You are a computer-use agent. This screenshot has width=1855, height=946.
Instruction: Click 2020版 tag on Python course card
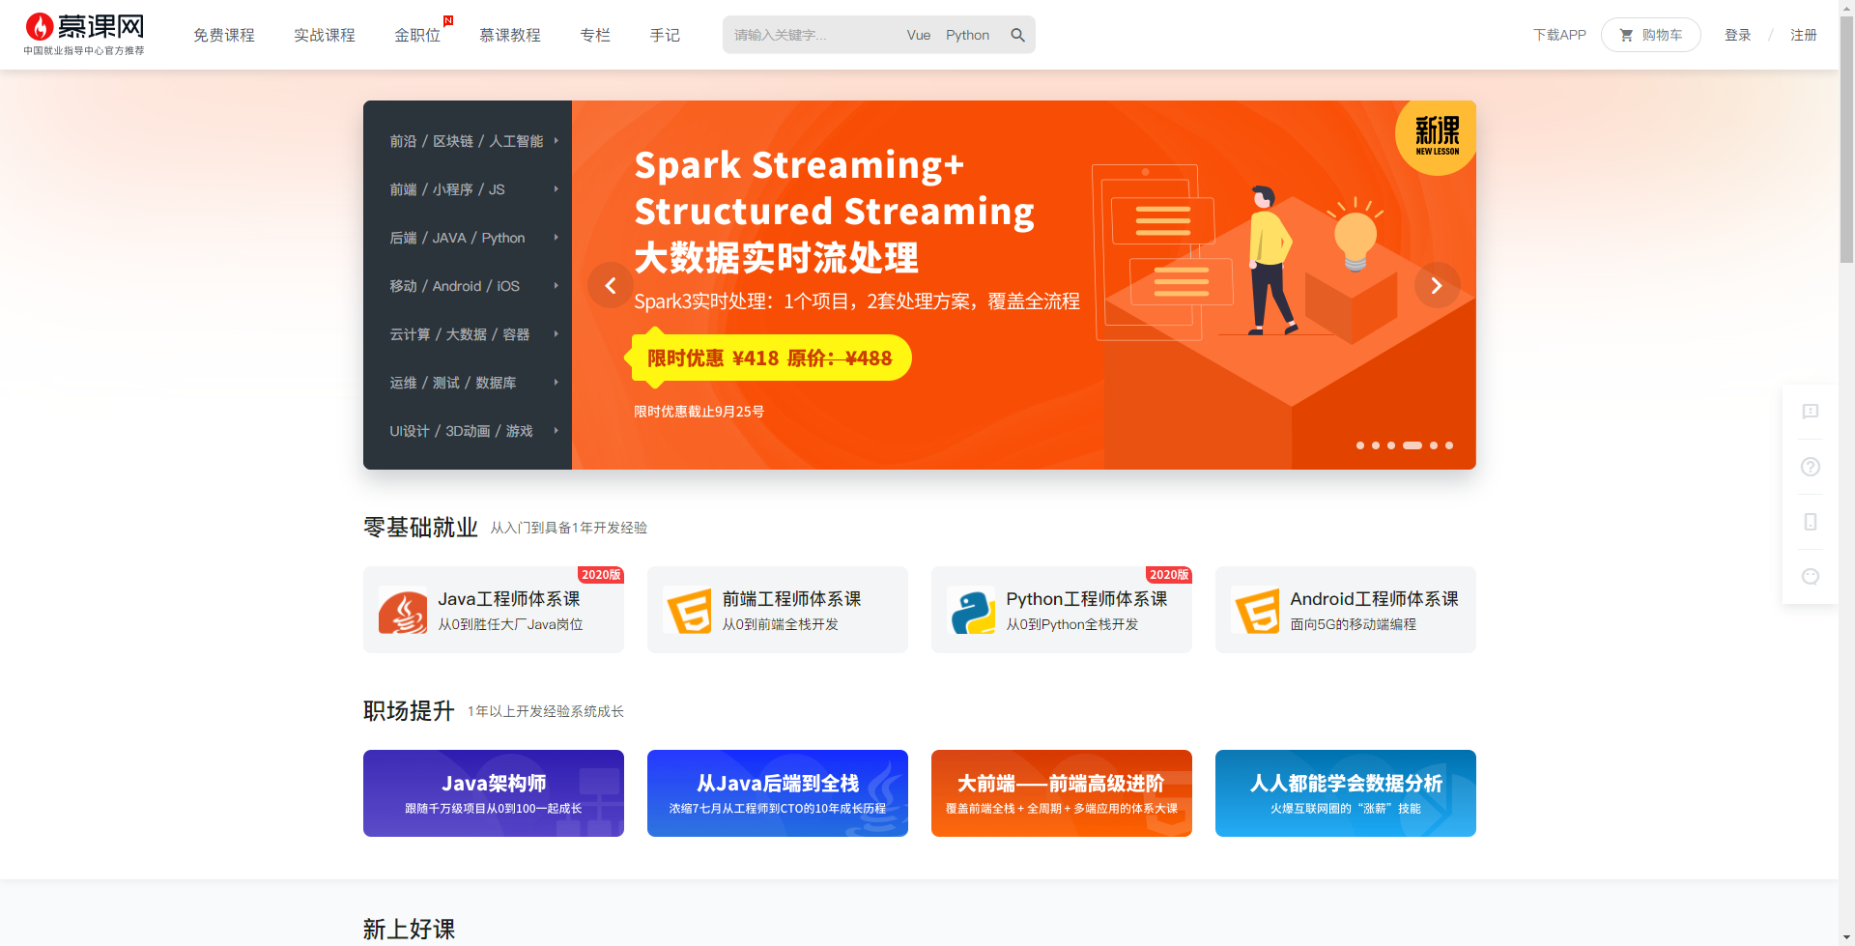pyautogui.click(x=1169, y=575)
